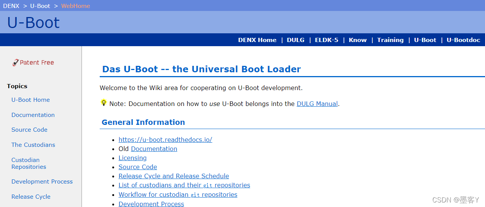Image resolution: width=485 pixels, height=207 pixels.
Task: Open U-Boot in top navigation bar
Action: 425,40
